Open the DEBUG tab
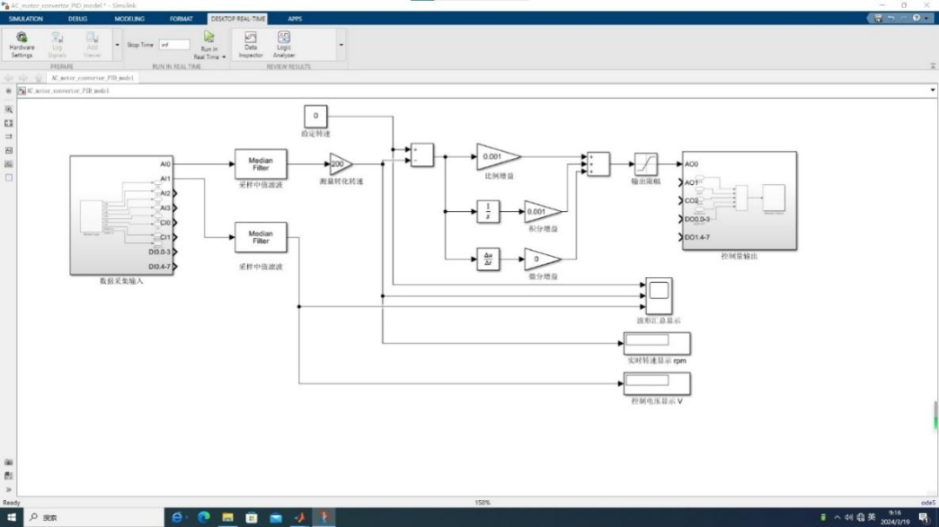 [78, 18]
